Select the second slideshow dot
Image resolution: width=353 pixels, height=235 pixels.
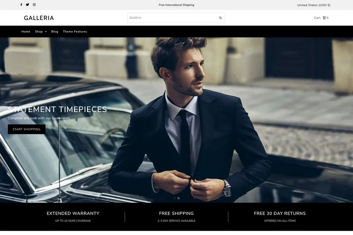(x=178, y=198)
